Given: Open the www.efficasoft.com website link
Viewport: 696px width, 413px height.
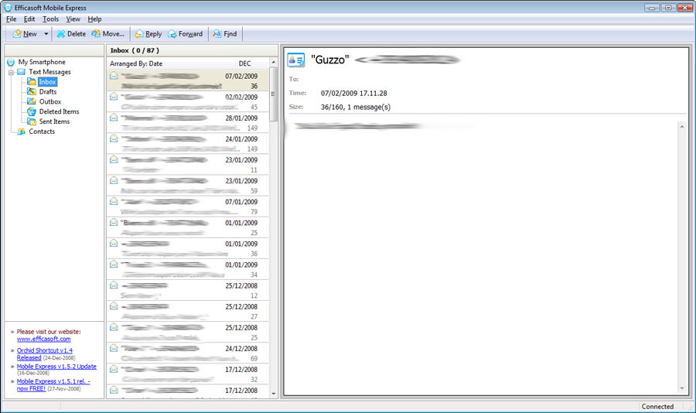Looking at the screenshot, I should pos(44,339).
